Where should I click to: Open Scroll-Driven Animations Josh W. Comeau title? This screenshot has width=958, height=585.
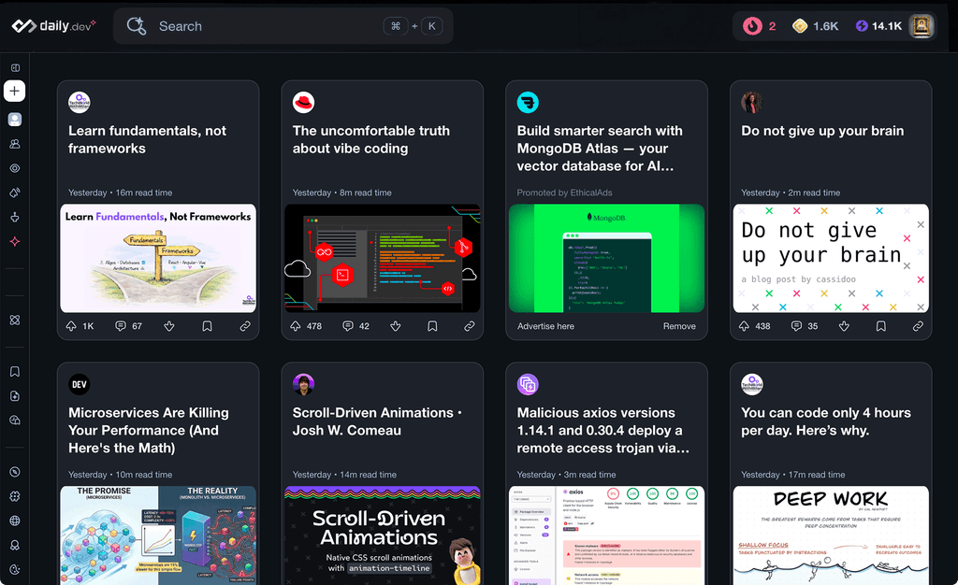[x=377, y=421]
